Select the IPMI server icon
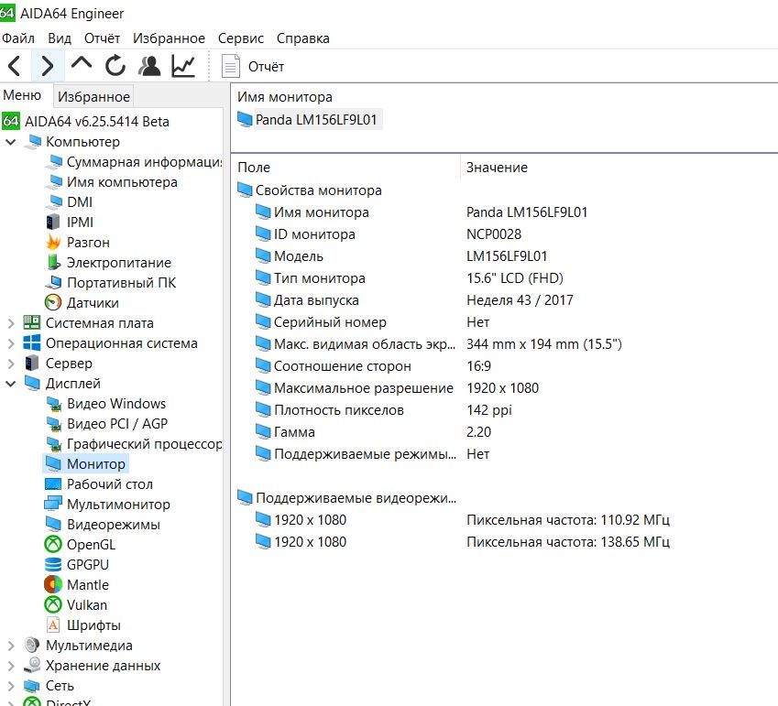Screen dimensions: 778x706 point(53,223)
